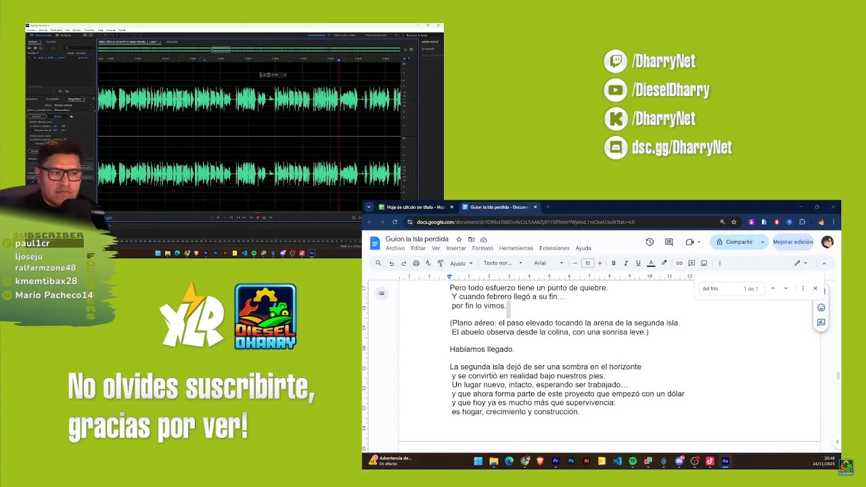Open version history clock icon
Image resolution: width=866 pixels, height=487 pixels.
(649, 242)
